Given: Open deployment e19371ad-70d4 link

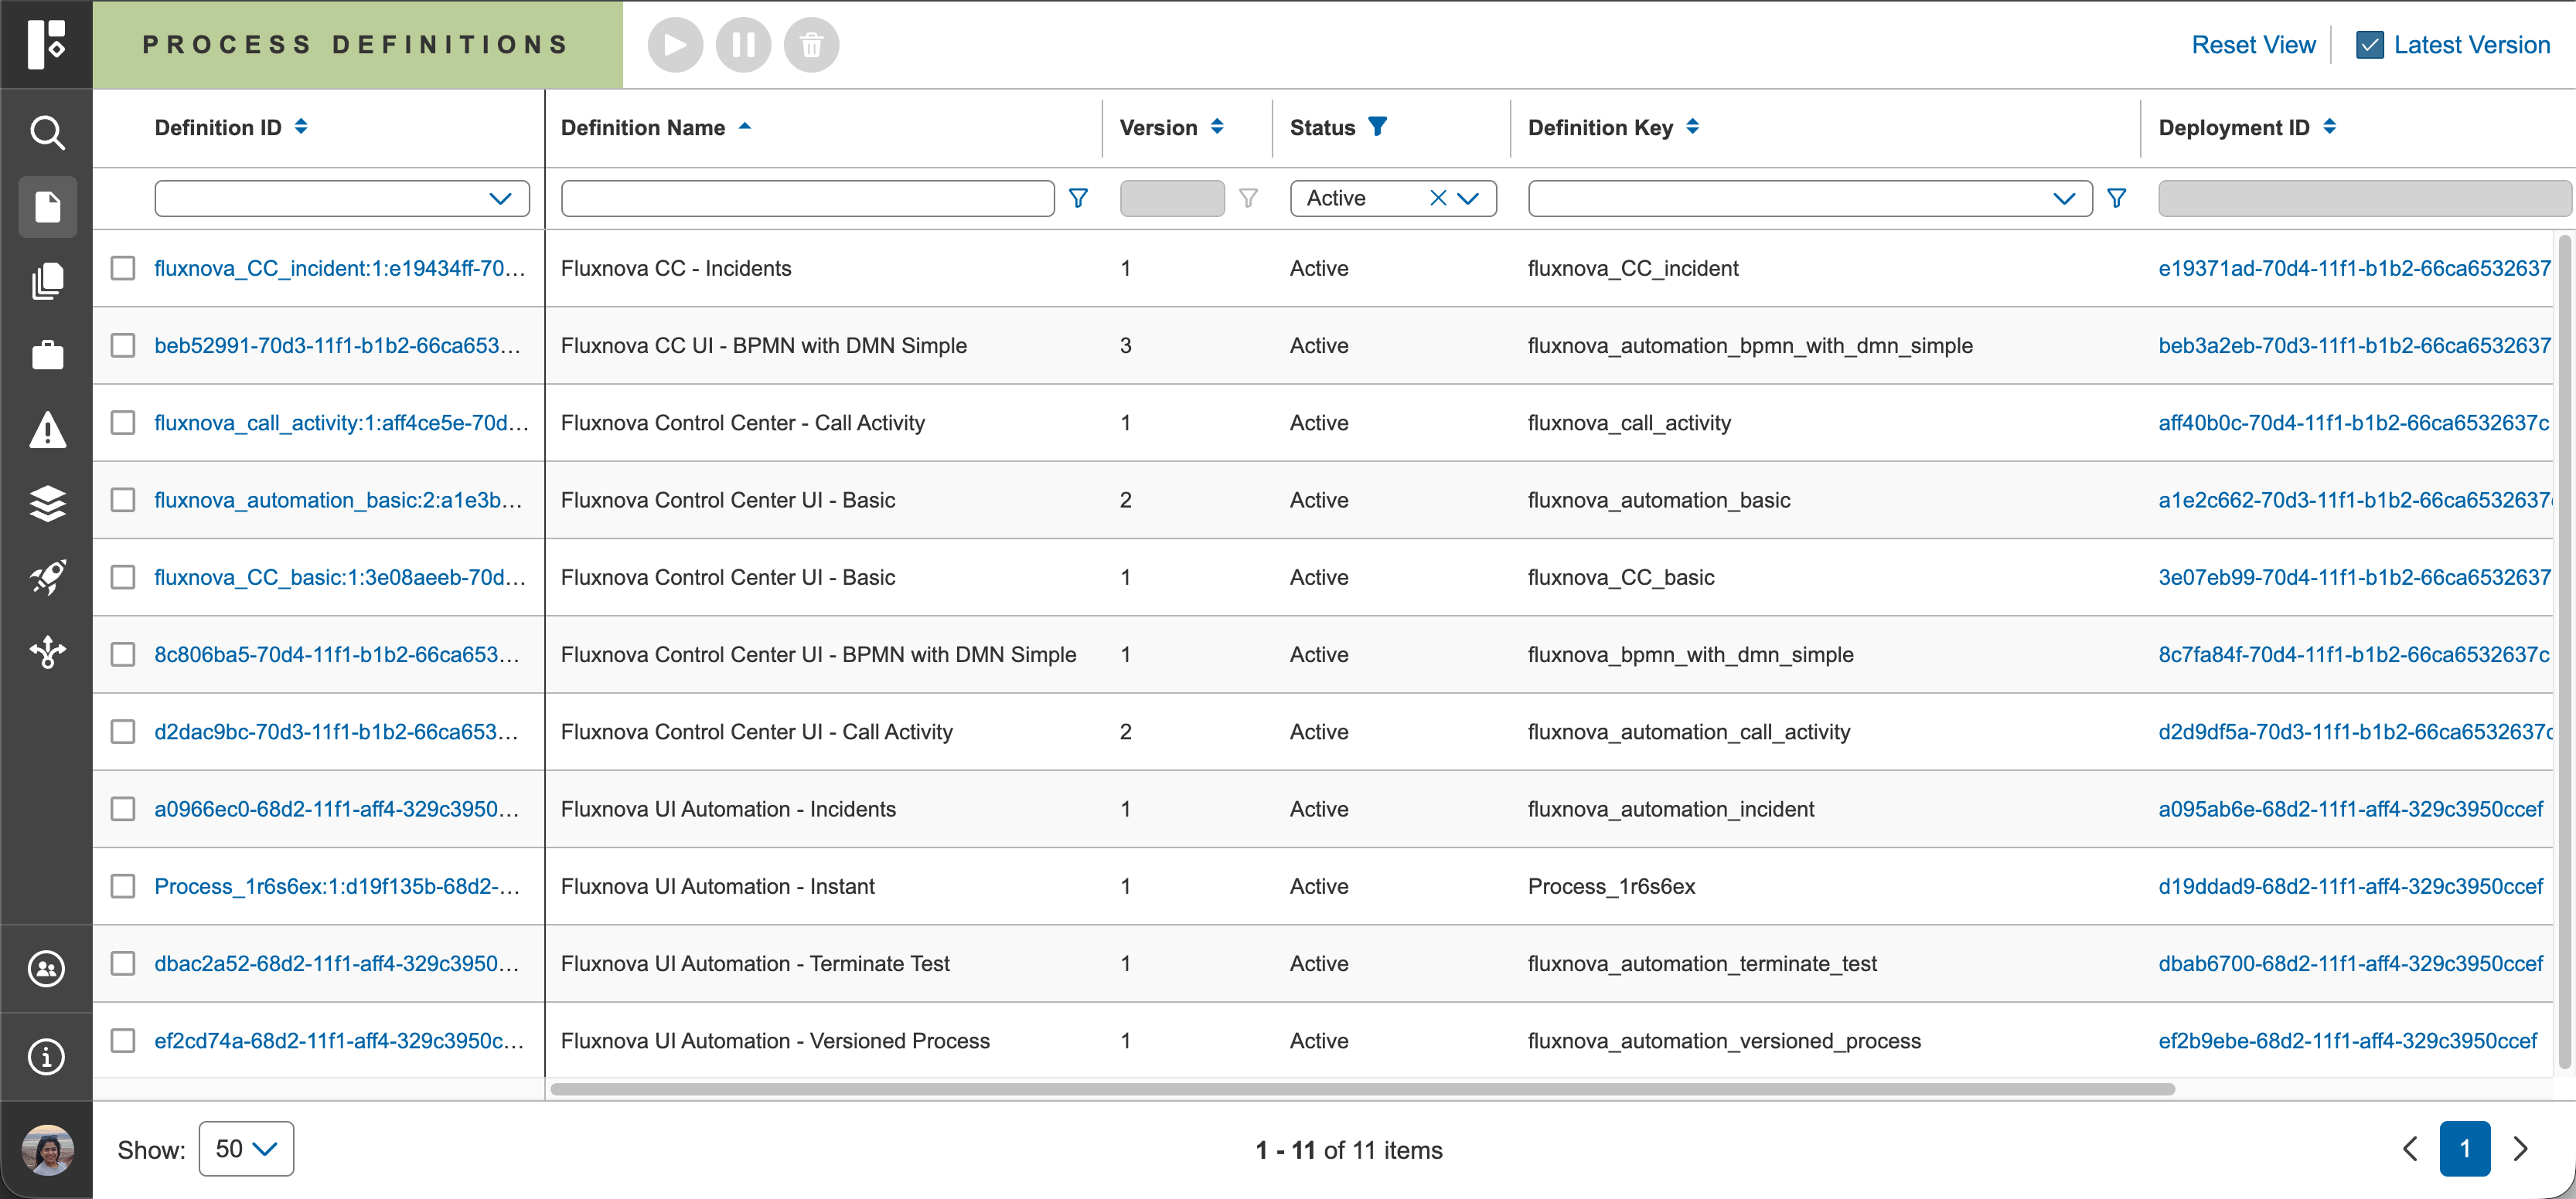Looking at the screenshot, I should [x=2354, y=268].
